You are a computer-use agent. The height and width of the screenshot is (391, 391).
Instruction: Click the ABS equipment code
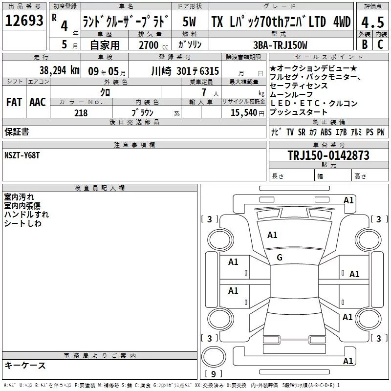326,132
